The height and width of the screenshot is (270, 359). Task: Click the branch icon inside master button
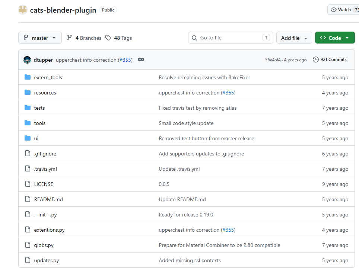[26, 38]
